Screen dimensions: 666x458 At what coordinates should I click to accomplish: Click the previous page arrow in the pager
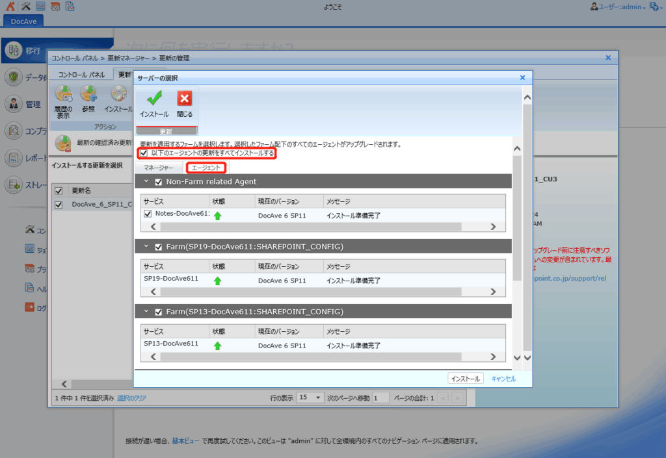[443, 398]
